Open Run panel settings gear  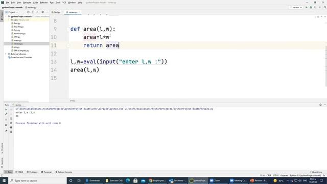pos(320,105)
